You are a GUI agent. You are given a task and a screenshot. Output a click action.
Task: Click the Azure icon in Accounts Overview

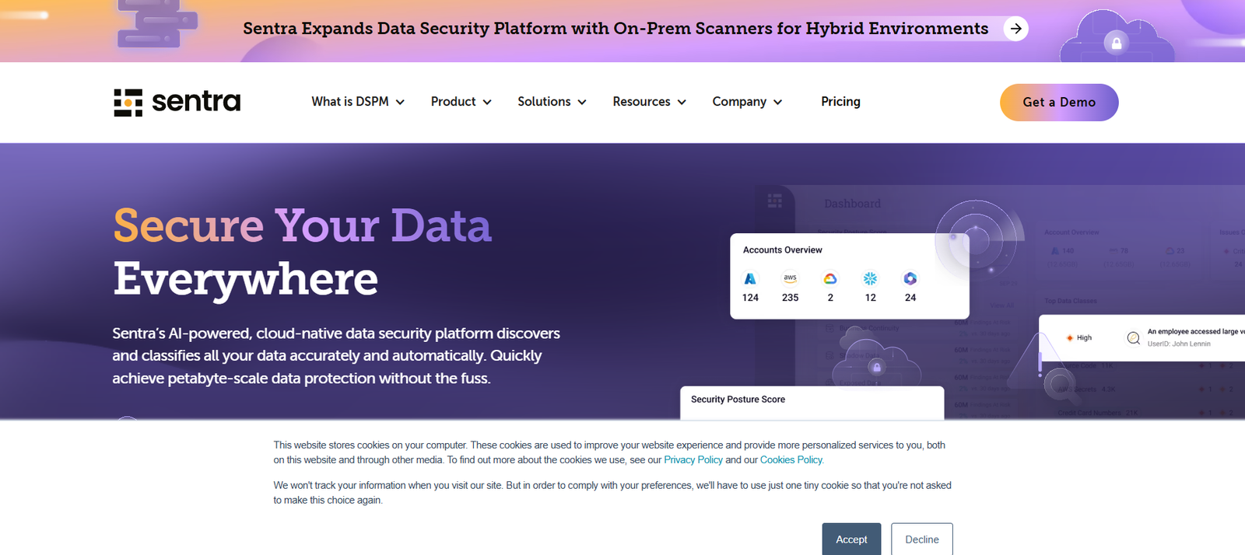pyautogui.click(x=750, y=278)
